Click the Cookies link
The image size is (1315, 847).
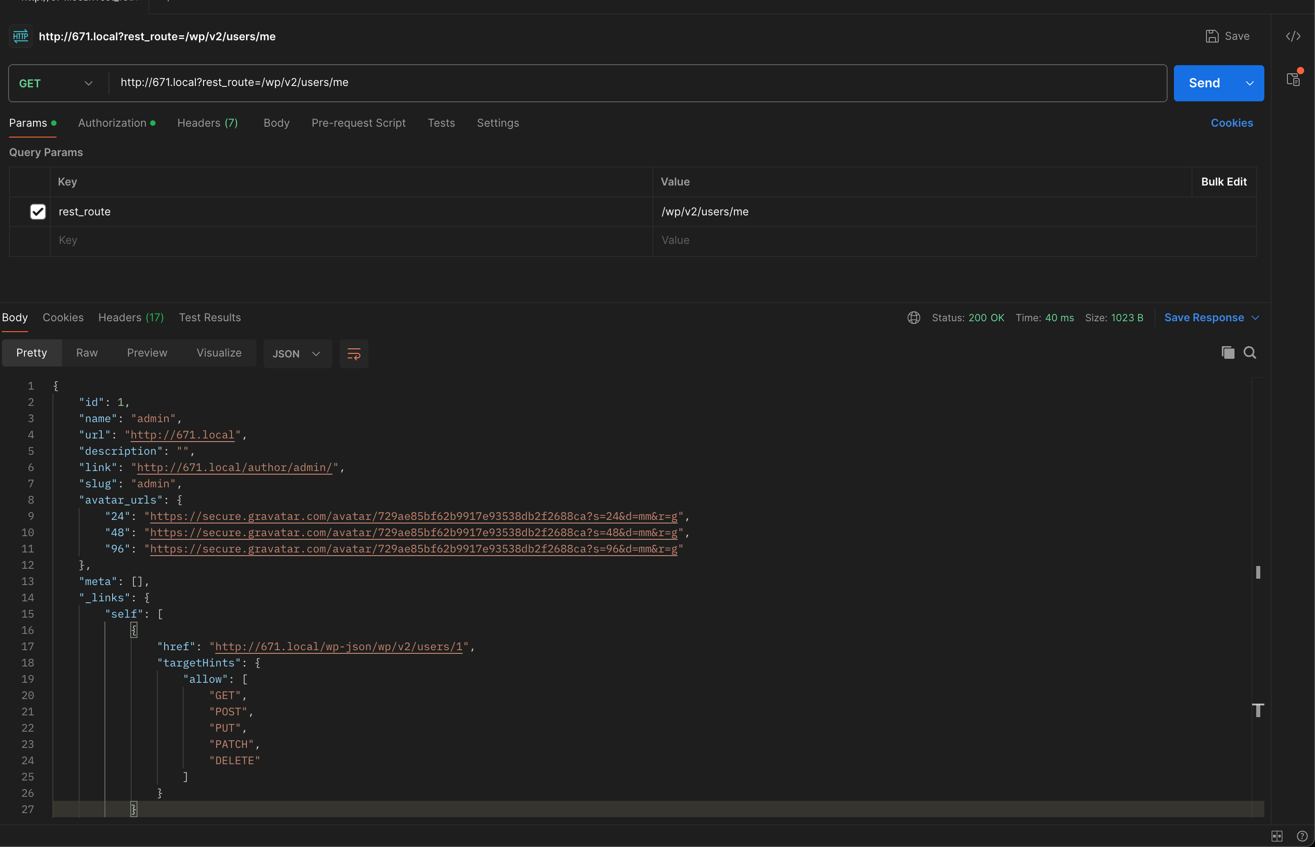pos(1231,123)
